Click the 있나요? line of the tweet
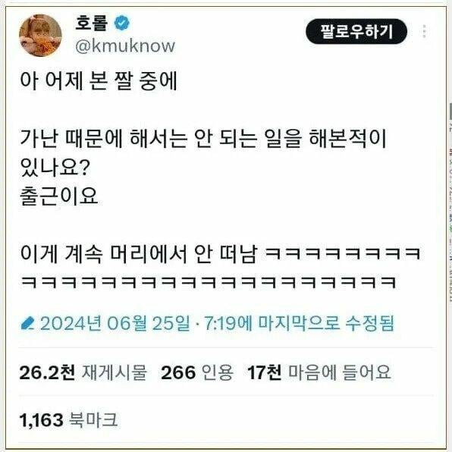452x452 pixels. (55, 168)
